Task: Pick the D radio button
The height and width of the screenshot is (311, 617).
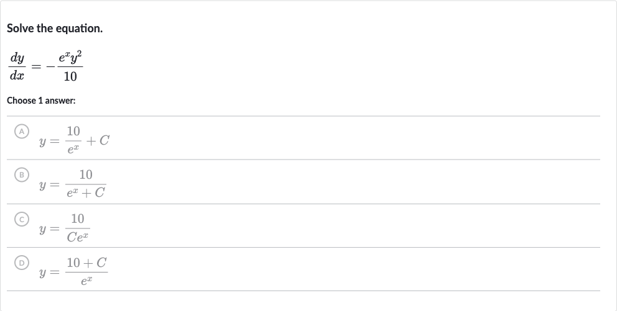Action: click(x=22, y=263)
